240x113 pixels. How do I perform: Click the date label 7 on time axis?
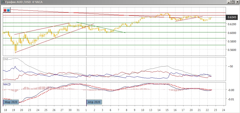pyautogui.click(x=118, y=110)
